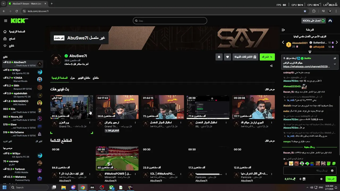Expand the gift leaderboard with down handle
Image resolution: width=340 pixels, height=191 pixels.
click(310, 52)
